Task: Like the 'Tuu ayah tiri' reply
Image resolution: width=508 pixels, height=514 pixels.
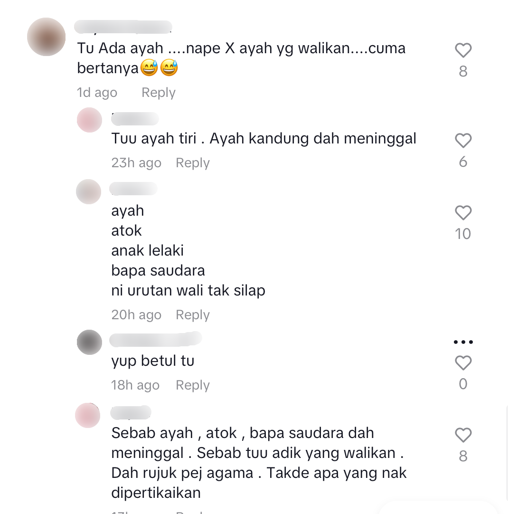Action: tap(463, 141)
